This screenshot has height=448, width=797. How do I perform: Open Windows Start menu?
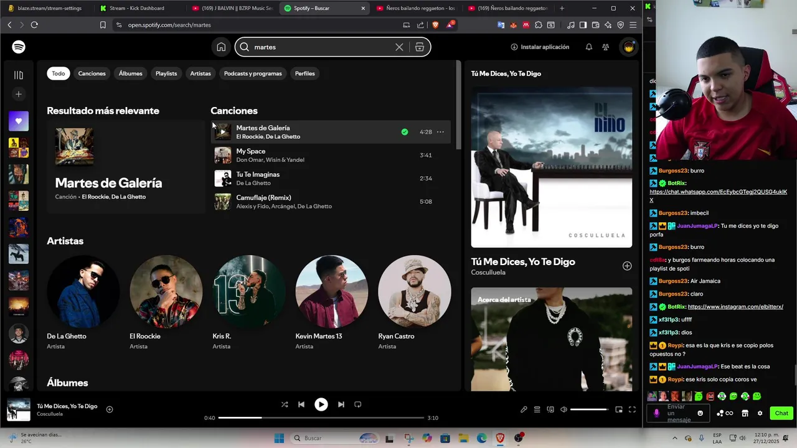(x=279, y=438)
